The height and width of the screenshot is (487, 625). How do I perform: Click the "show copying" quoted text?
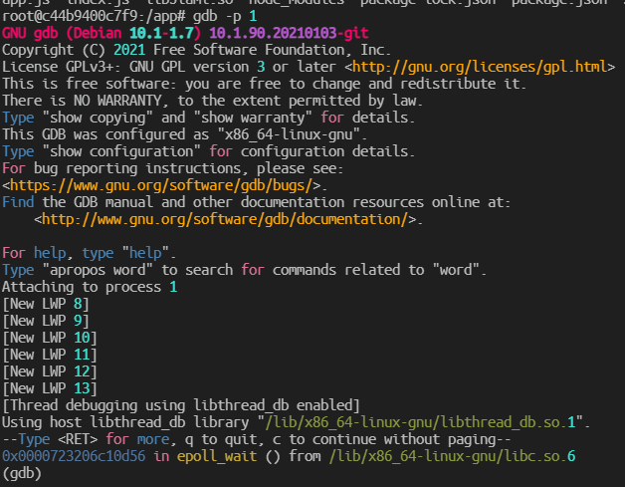tap(98, 119)
